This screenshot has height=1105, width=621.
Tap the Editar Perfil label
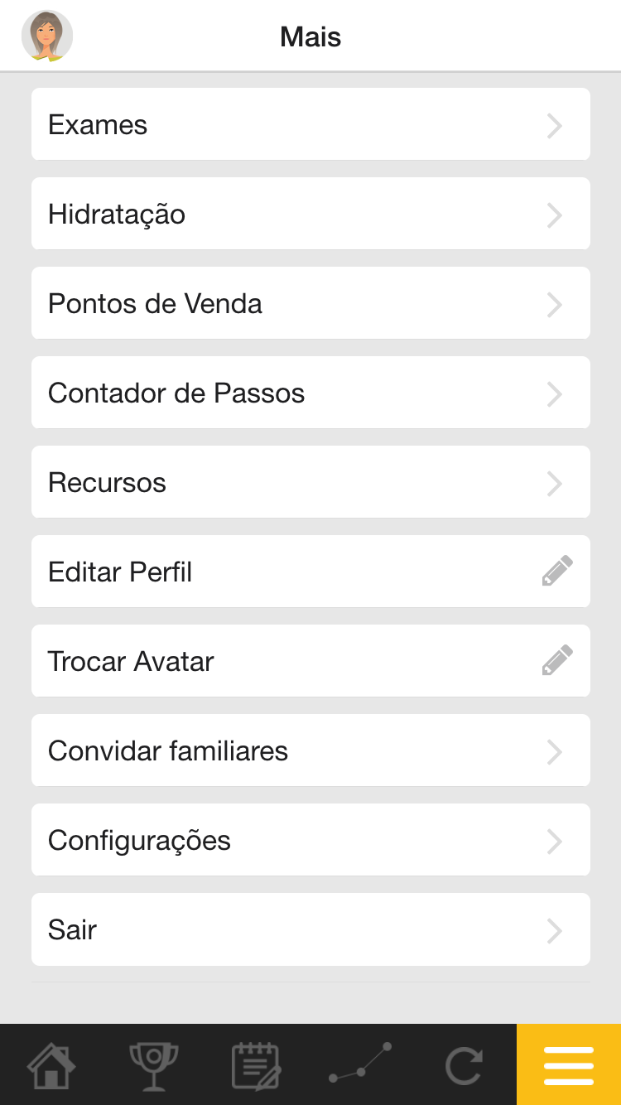(120, 572)
